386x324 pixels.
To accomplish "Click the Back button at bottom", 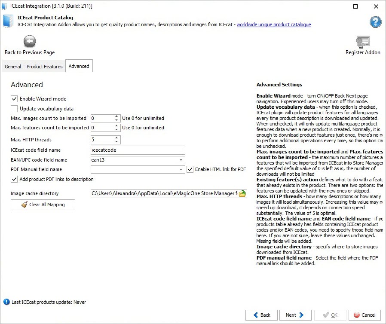I will (x=261, y=315).
